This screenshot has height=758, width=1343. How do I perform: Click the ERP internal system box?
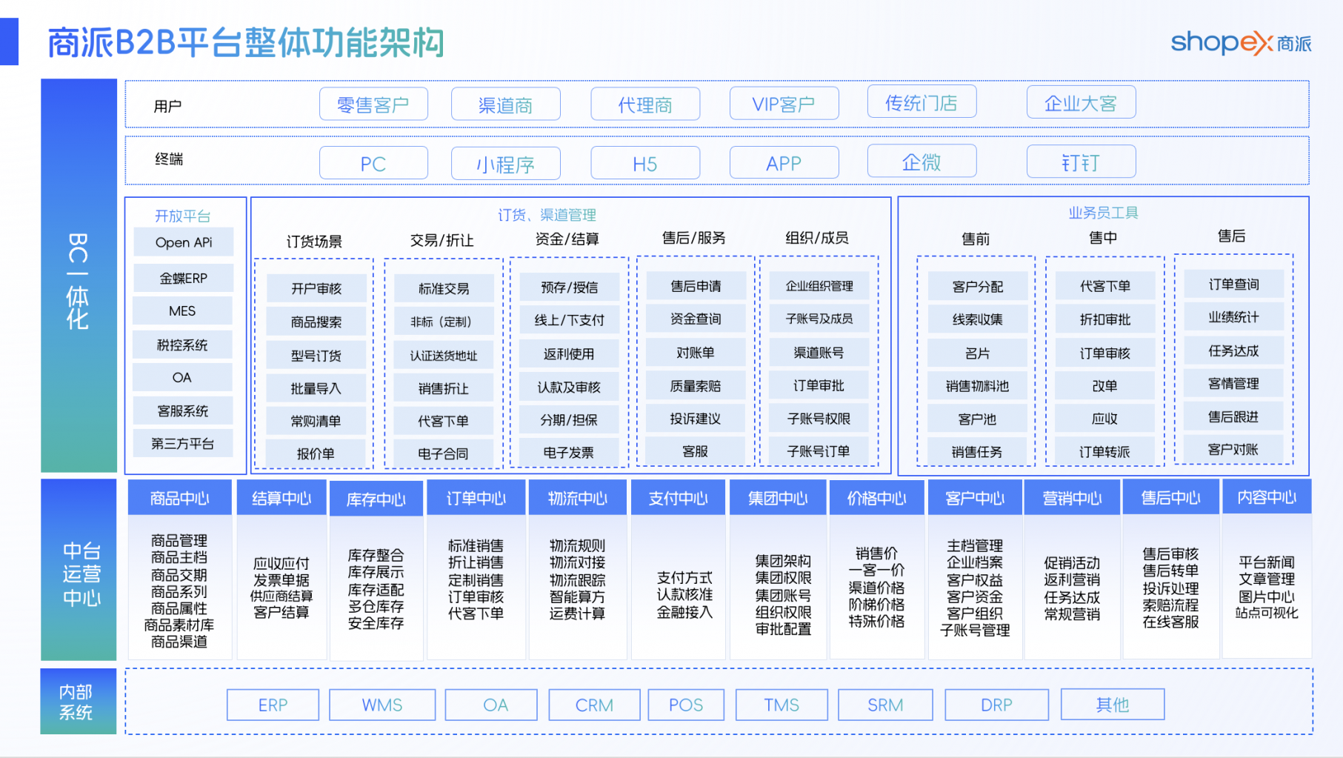point(273,705)
